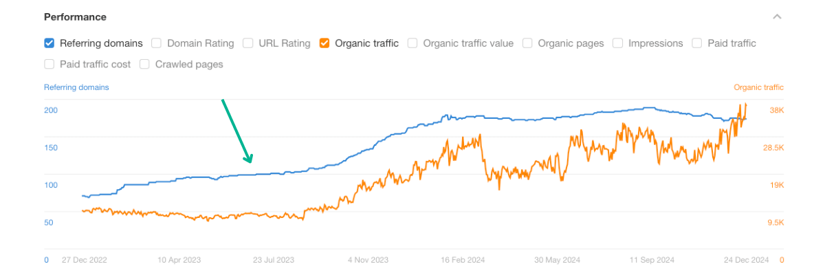Screen dimensions: 825x275
Task: Check the Crawled pages box
Action: click(x=145, y=65)
